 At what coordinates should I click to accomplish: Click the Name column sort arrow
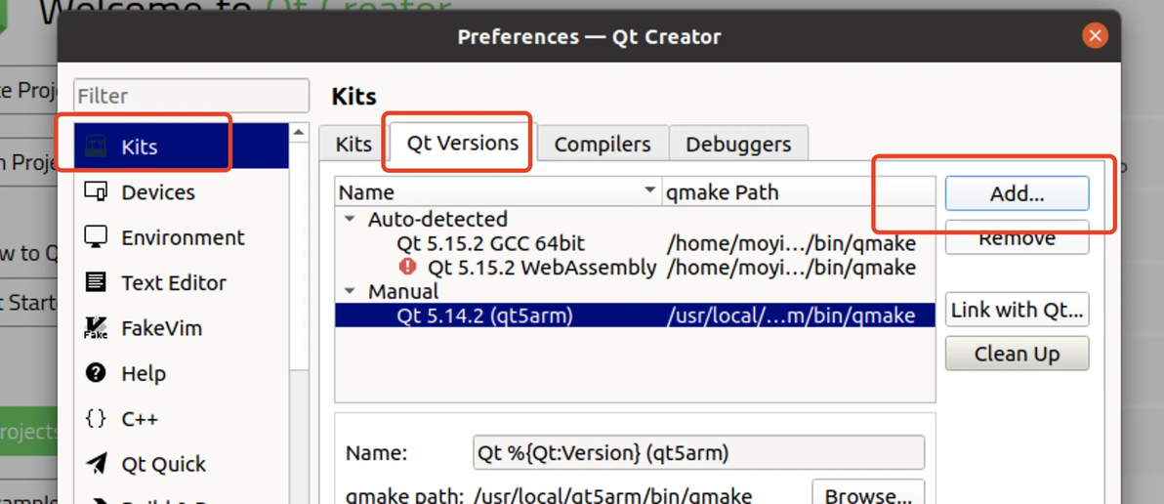coord(649,190)
